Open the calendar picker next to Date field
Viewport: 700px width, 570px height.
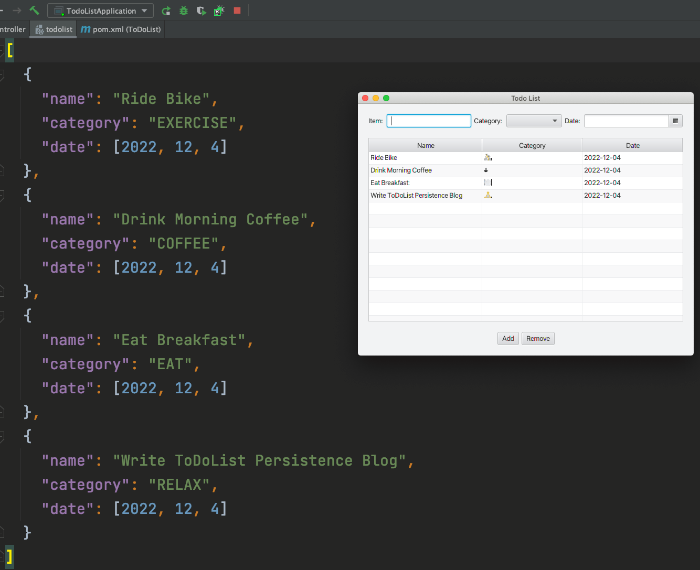pyautogui.click(x=676, y=121)
